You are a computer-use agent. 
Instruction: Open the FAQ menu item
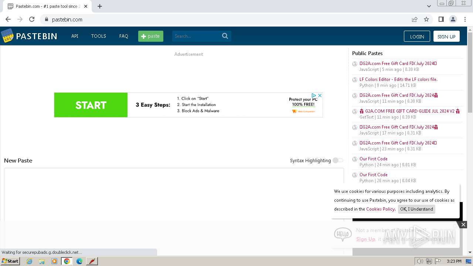[124, 36]
